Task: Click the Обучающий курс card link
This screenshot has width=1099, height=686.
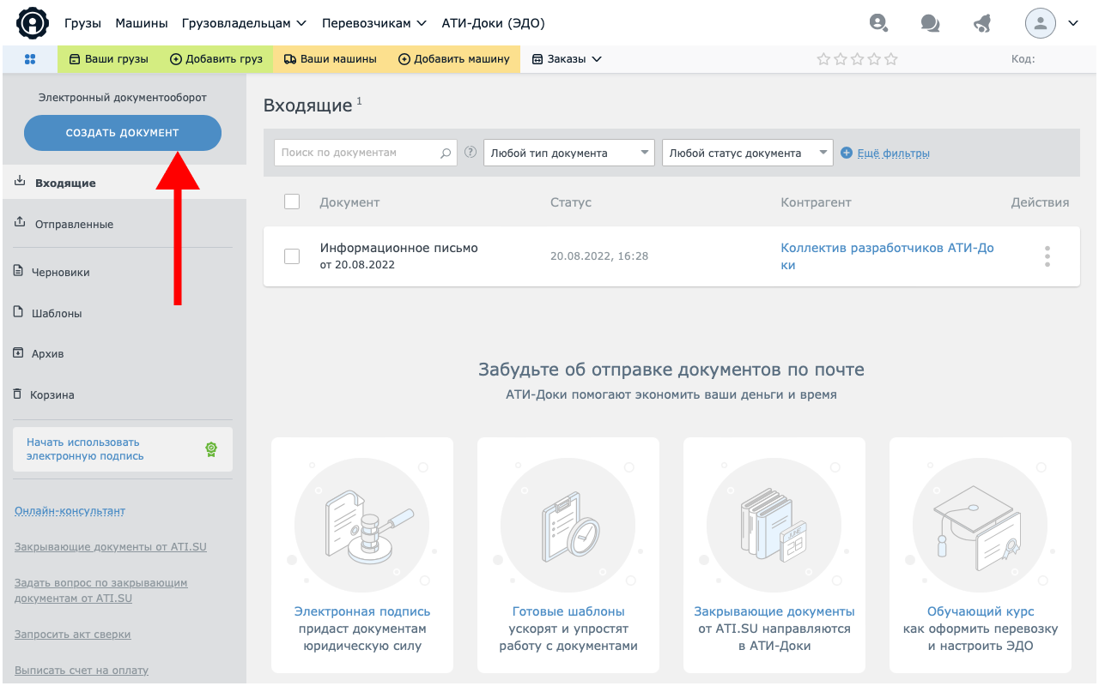Action: point(981,611)
